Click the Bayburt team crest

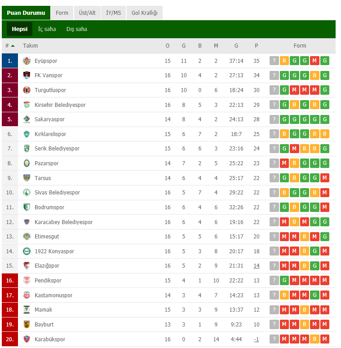click(27, 325)
